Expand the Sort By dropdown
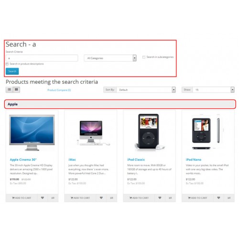 click(x=146, y=90)
